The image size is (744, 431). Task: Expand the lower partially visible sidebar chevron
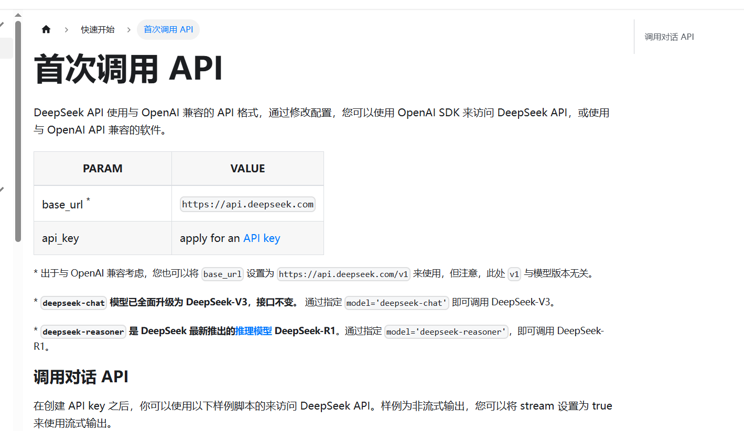2,189
